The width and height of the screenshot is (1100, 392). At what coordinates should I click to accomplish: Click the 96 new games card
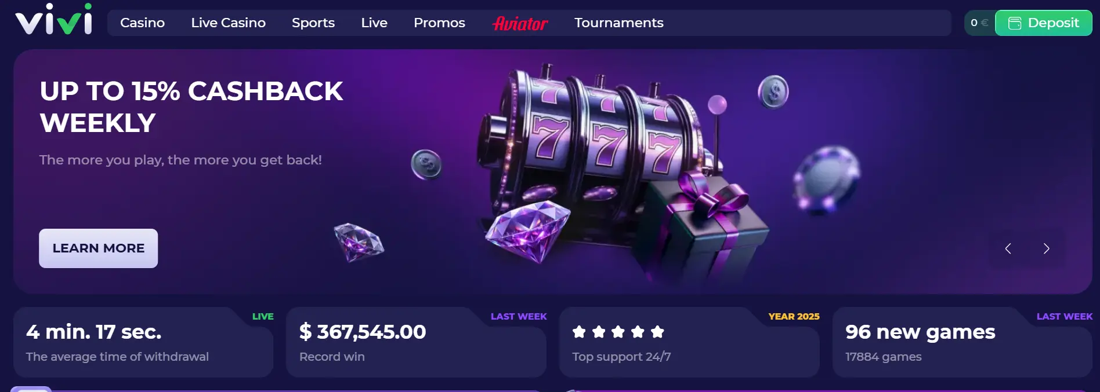tap(962, 342)
